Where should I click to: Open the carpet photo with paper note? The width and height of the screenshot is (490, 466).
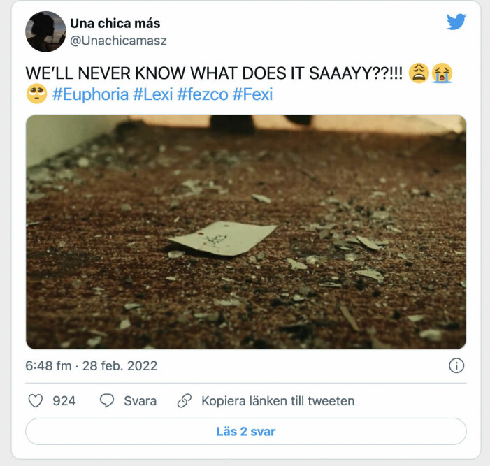tap(246, 232)
